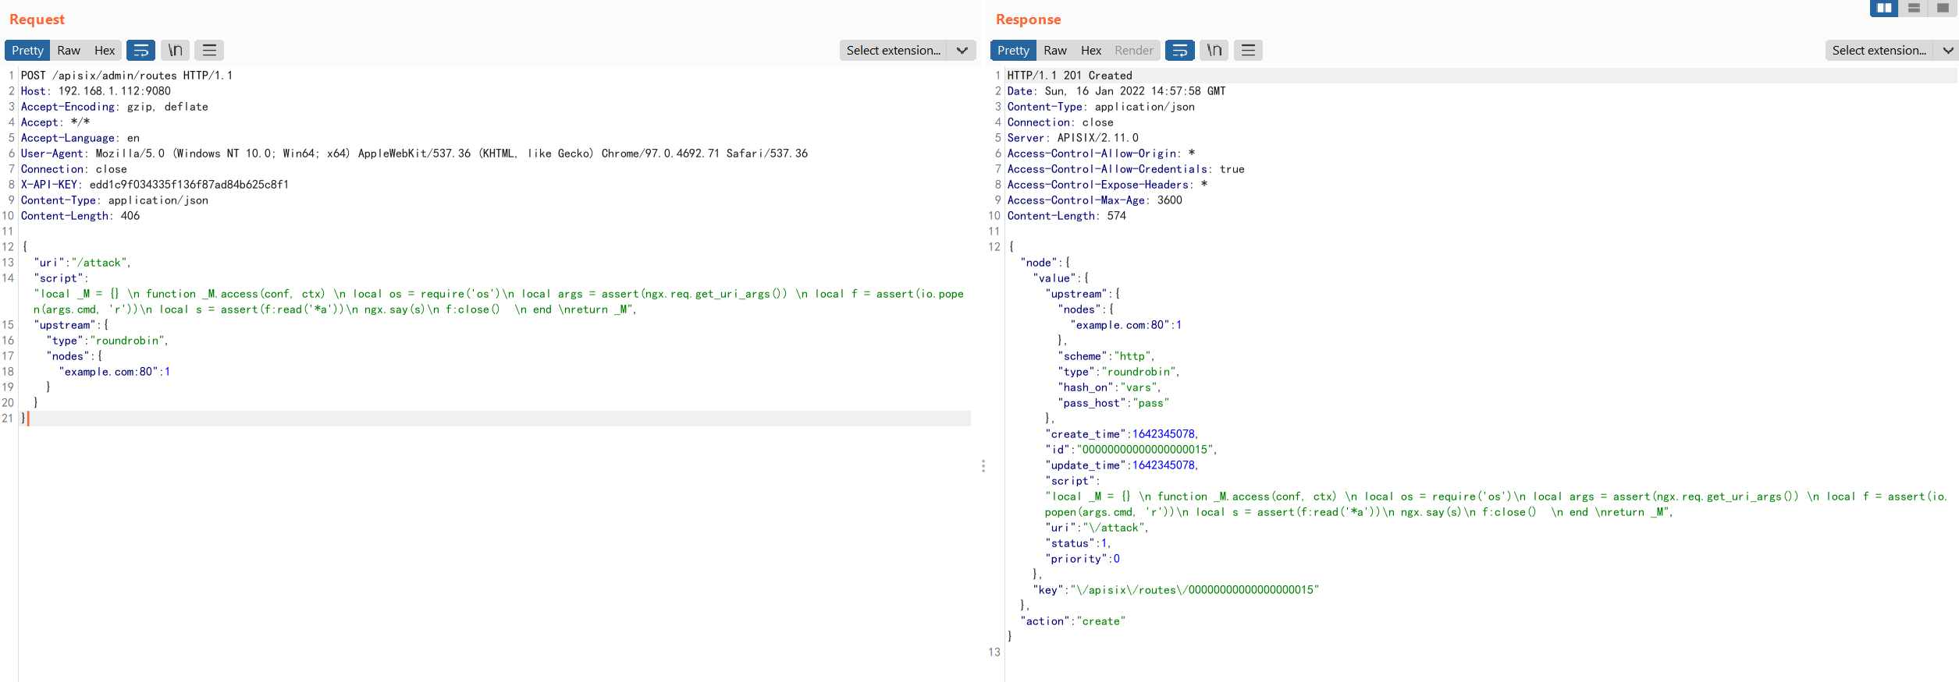Click the Host header value 192.168.1.112:9080
Image resolution: width=1959 pixels, height=682 pixels.
coord(115,91)
